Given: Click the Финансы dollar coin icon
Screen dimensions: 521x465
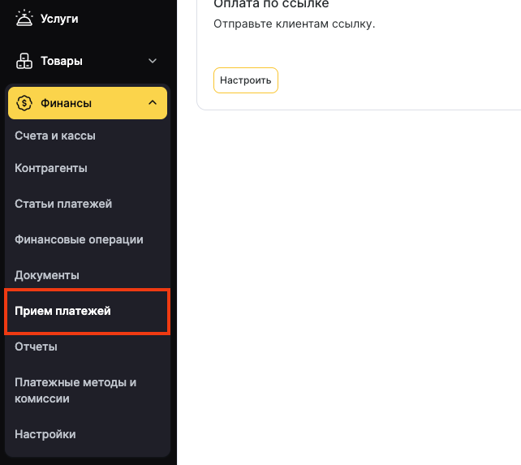Looking at the screenshot, I should pos(24,103).
